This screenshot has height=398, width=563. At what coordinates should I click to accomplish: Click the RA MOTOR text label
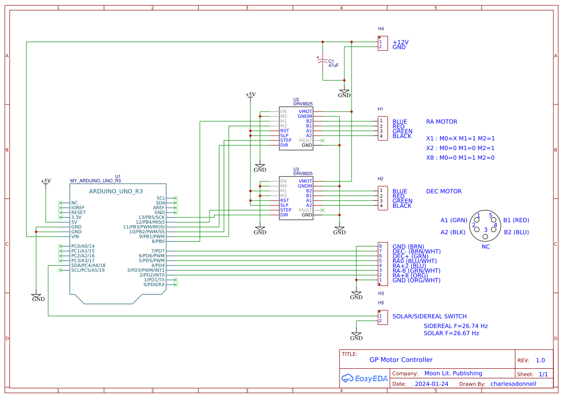click(441, 122)
